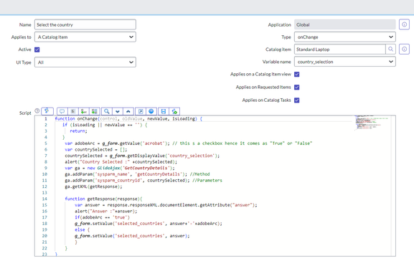Click line 5 var adobeArc statement
Screen dimensions: 414x261
[189, 143]
